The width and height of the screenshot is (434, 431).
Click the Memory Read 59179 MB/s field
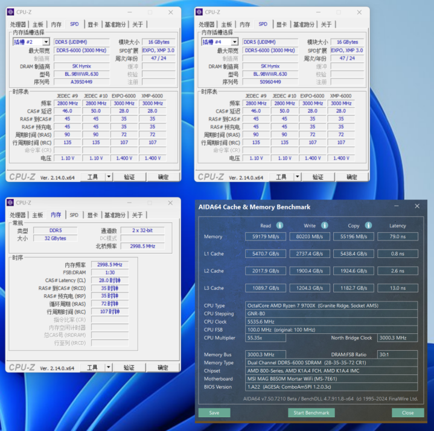[x=266, y=237]
